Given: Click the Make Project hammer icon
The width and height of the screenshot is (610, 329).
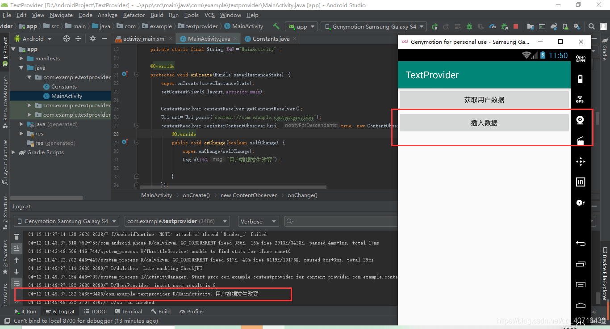Looking at the screenshot, I should [276, 26].
